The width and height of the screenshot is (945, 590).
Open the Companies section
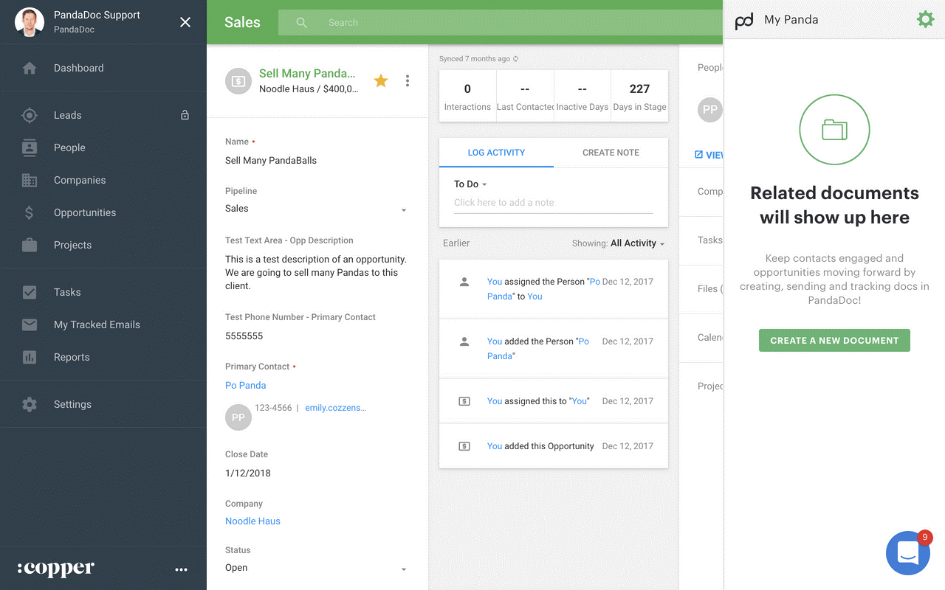click(x=79, y=180)
